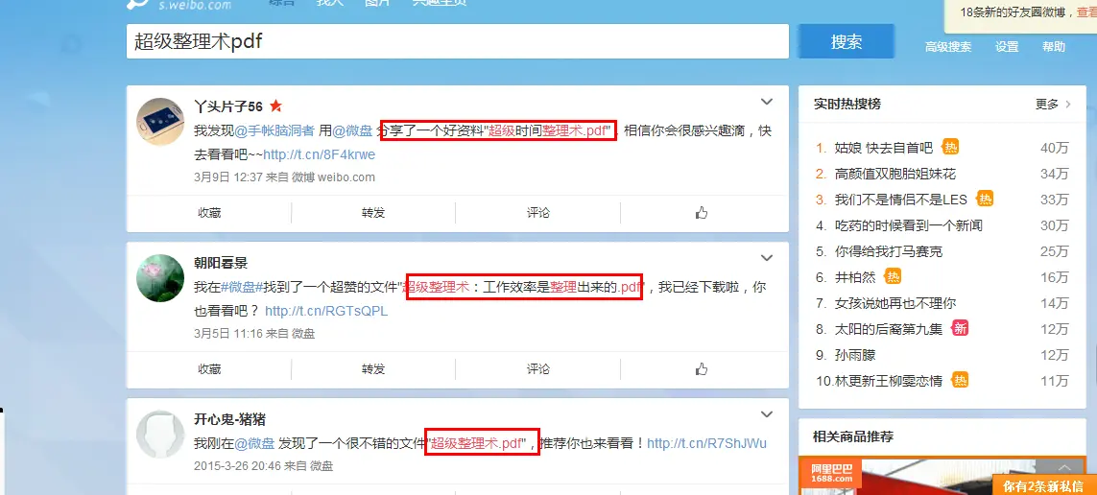Expand options chevron on 丫头片子56's post
The height and width of the screenshot is (495, 1097).
pos(767,102)
